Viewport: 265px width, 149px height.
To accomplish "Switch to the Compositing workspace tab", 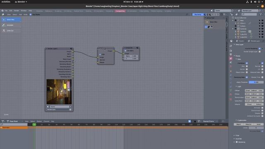I will 120,11.
